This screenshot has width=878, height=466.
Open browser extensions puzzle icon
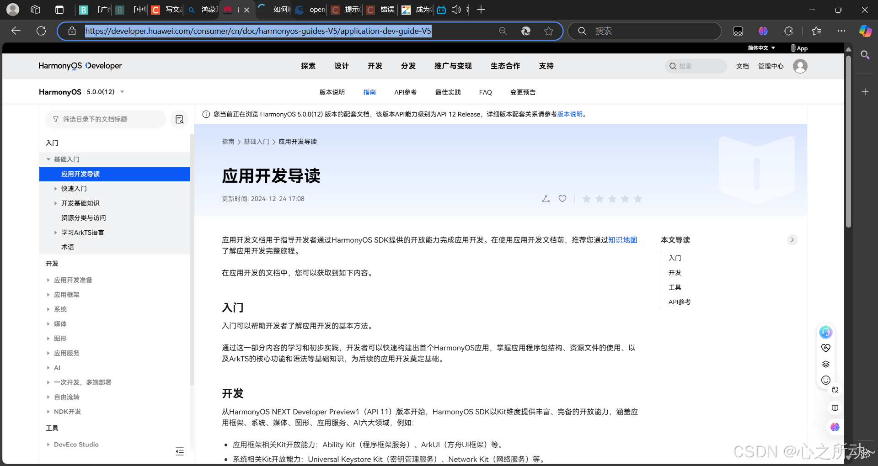[x=788, y=31]
